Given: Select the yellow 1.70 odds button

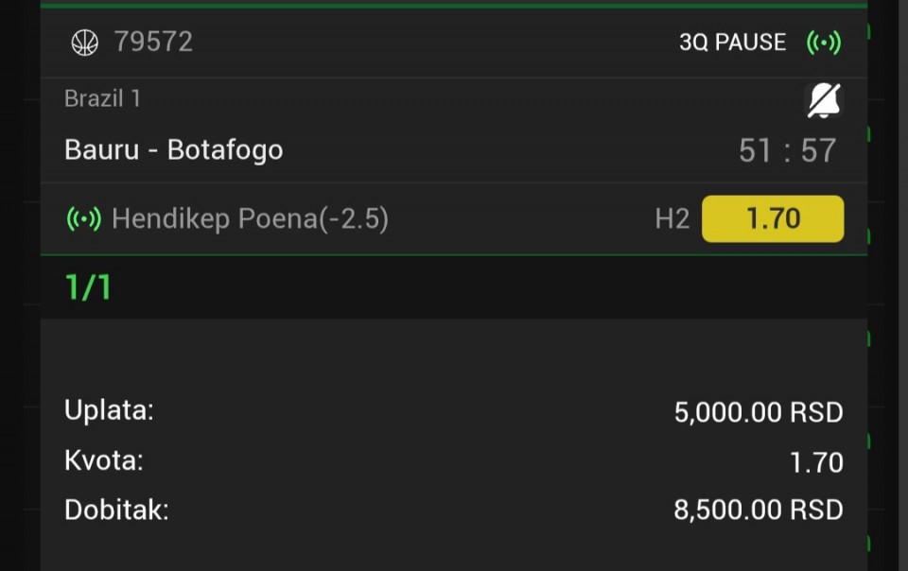Looking at the screenshot, I should (772, 219).
